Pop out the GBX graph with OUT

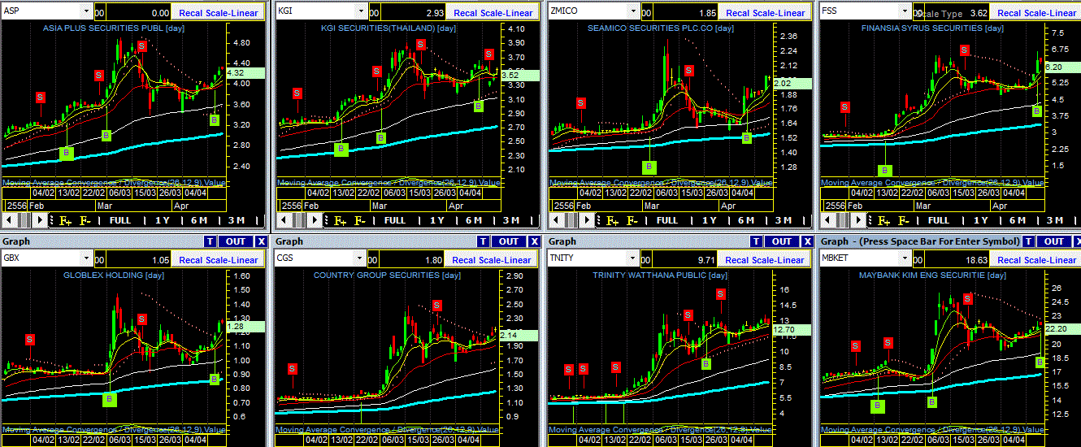(236, 241)
